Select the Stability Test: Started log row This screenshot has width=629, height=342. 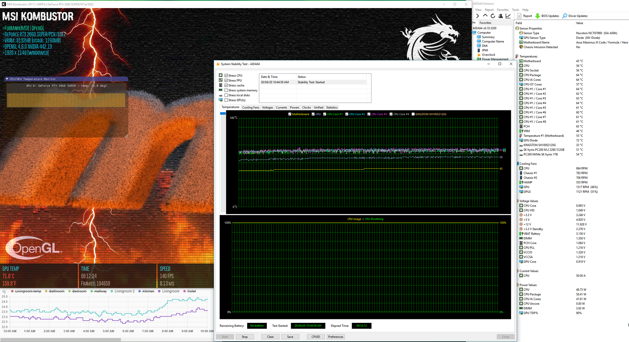pos(313,82)
